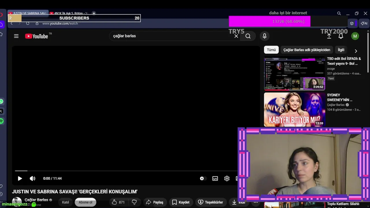Image resolution: width=370 pixels, height=208 pixels.
Task: Clear the search box text
Action: (x=236, y=36)
